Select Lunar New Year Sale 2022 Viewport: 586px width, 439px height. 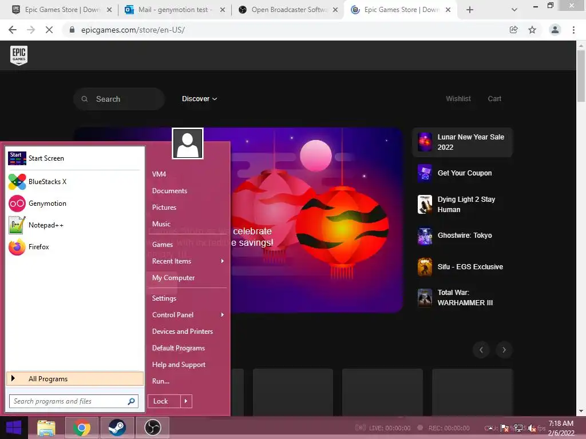point(462,142)
